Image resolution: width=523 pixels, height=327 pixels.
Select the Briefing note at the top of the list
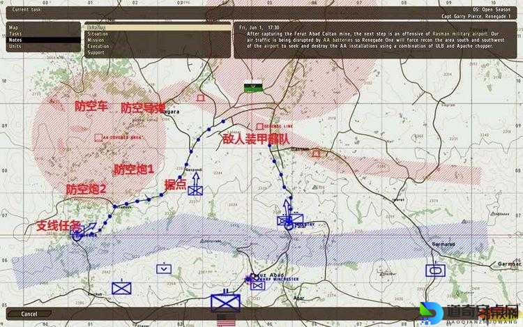coord(158,28)
